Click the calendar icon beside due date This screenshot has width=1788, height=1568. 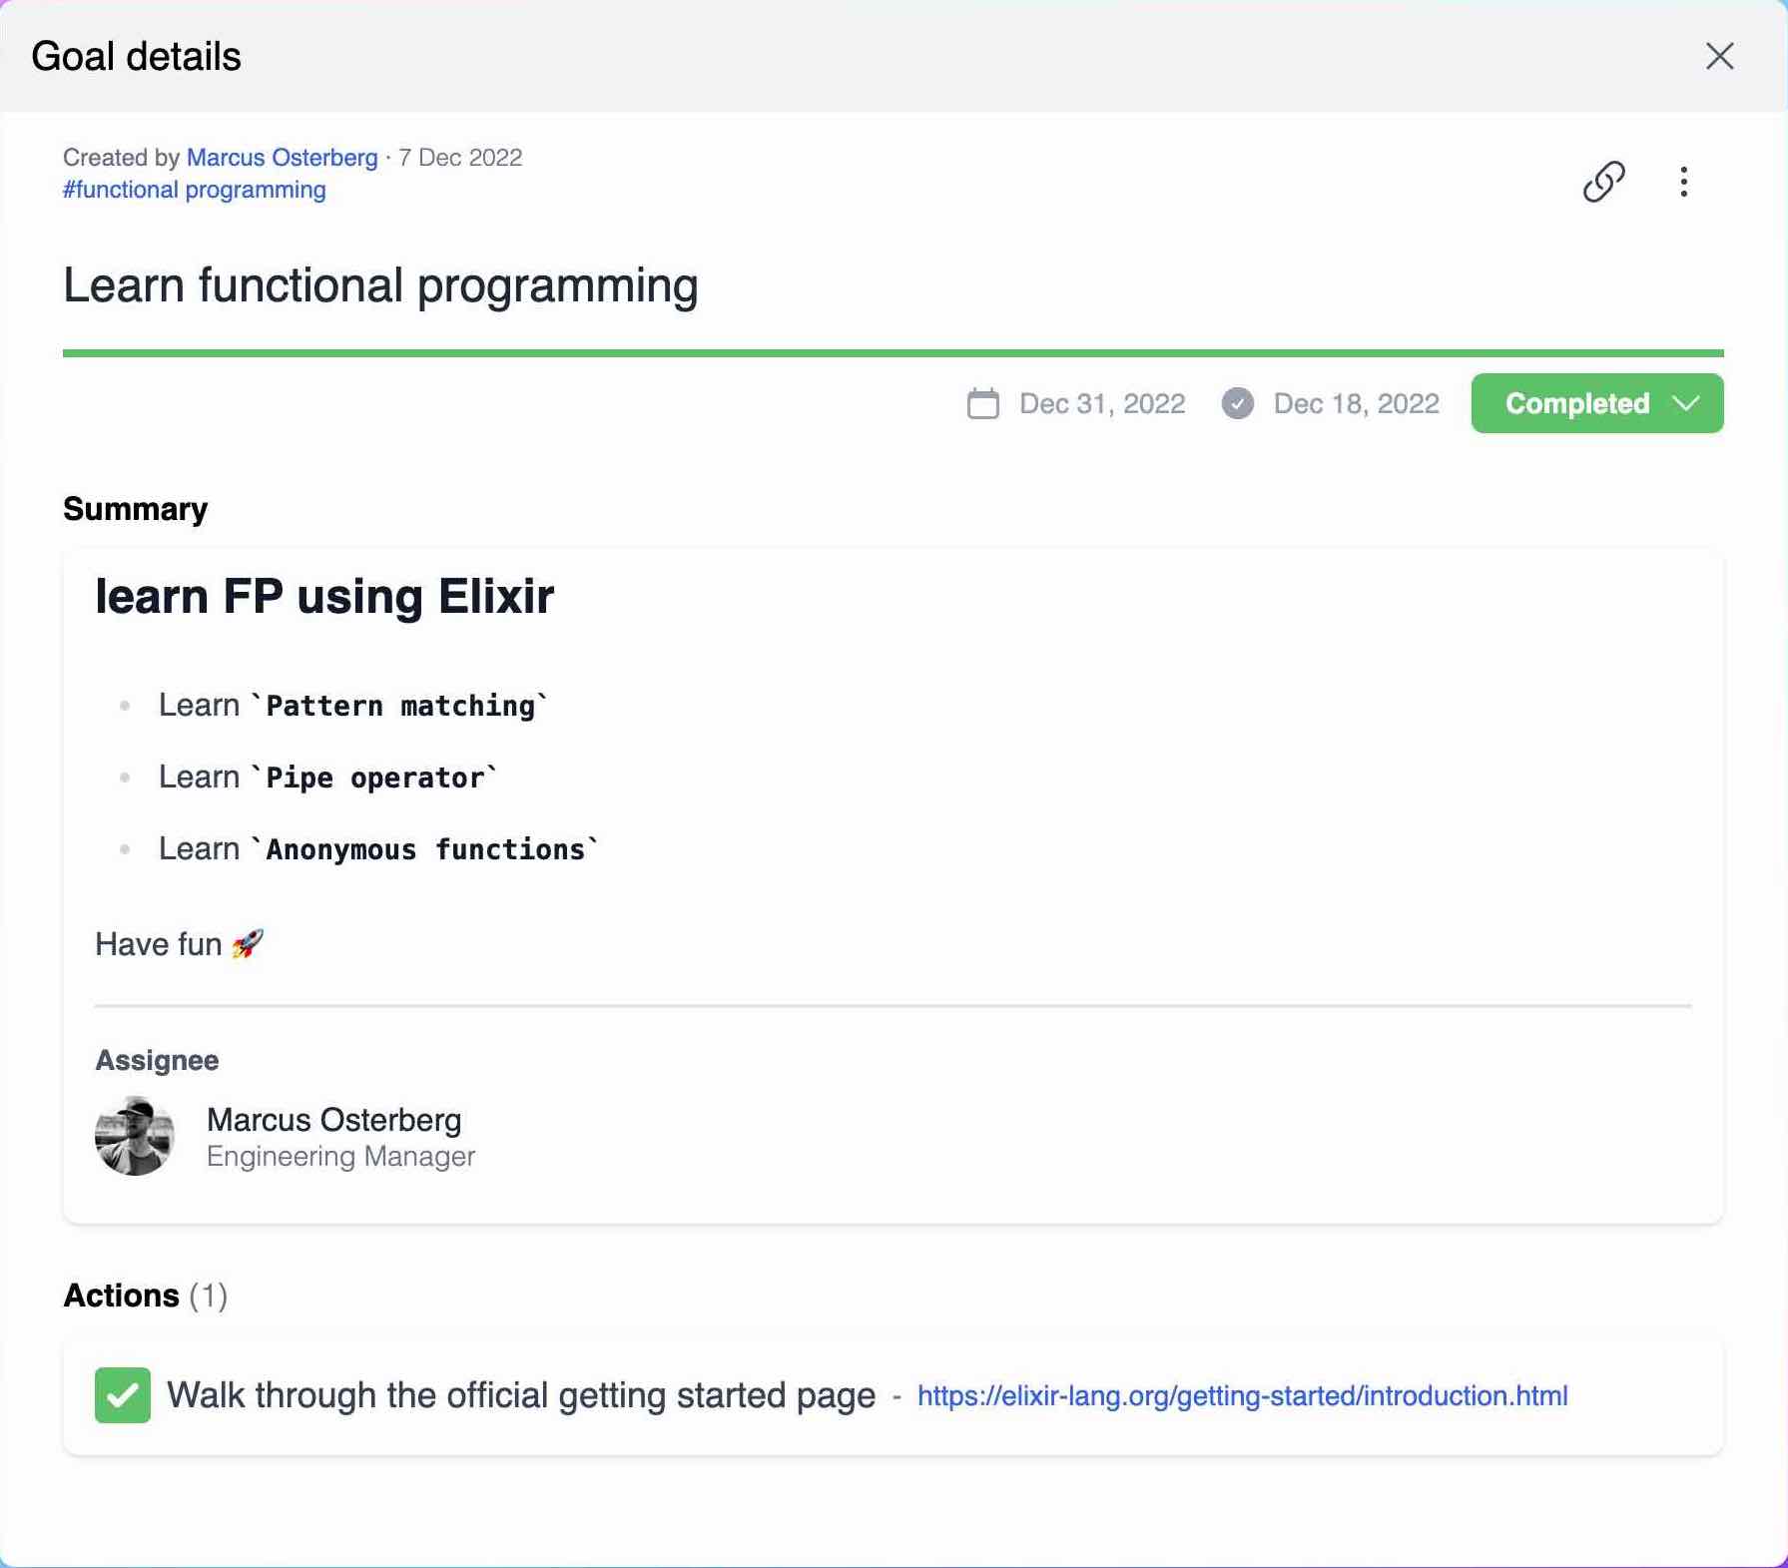coord(982,404)
